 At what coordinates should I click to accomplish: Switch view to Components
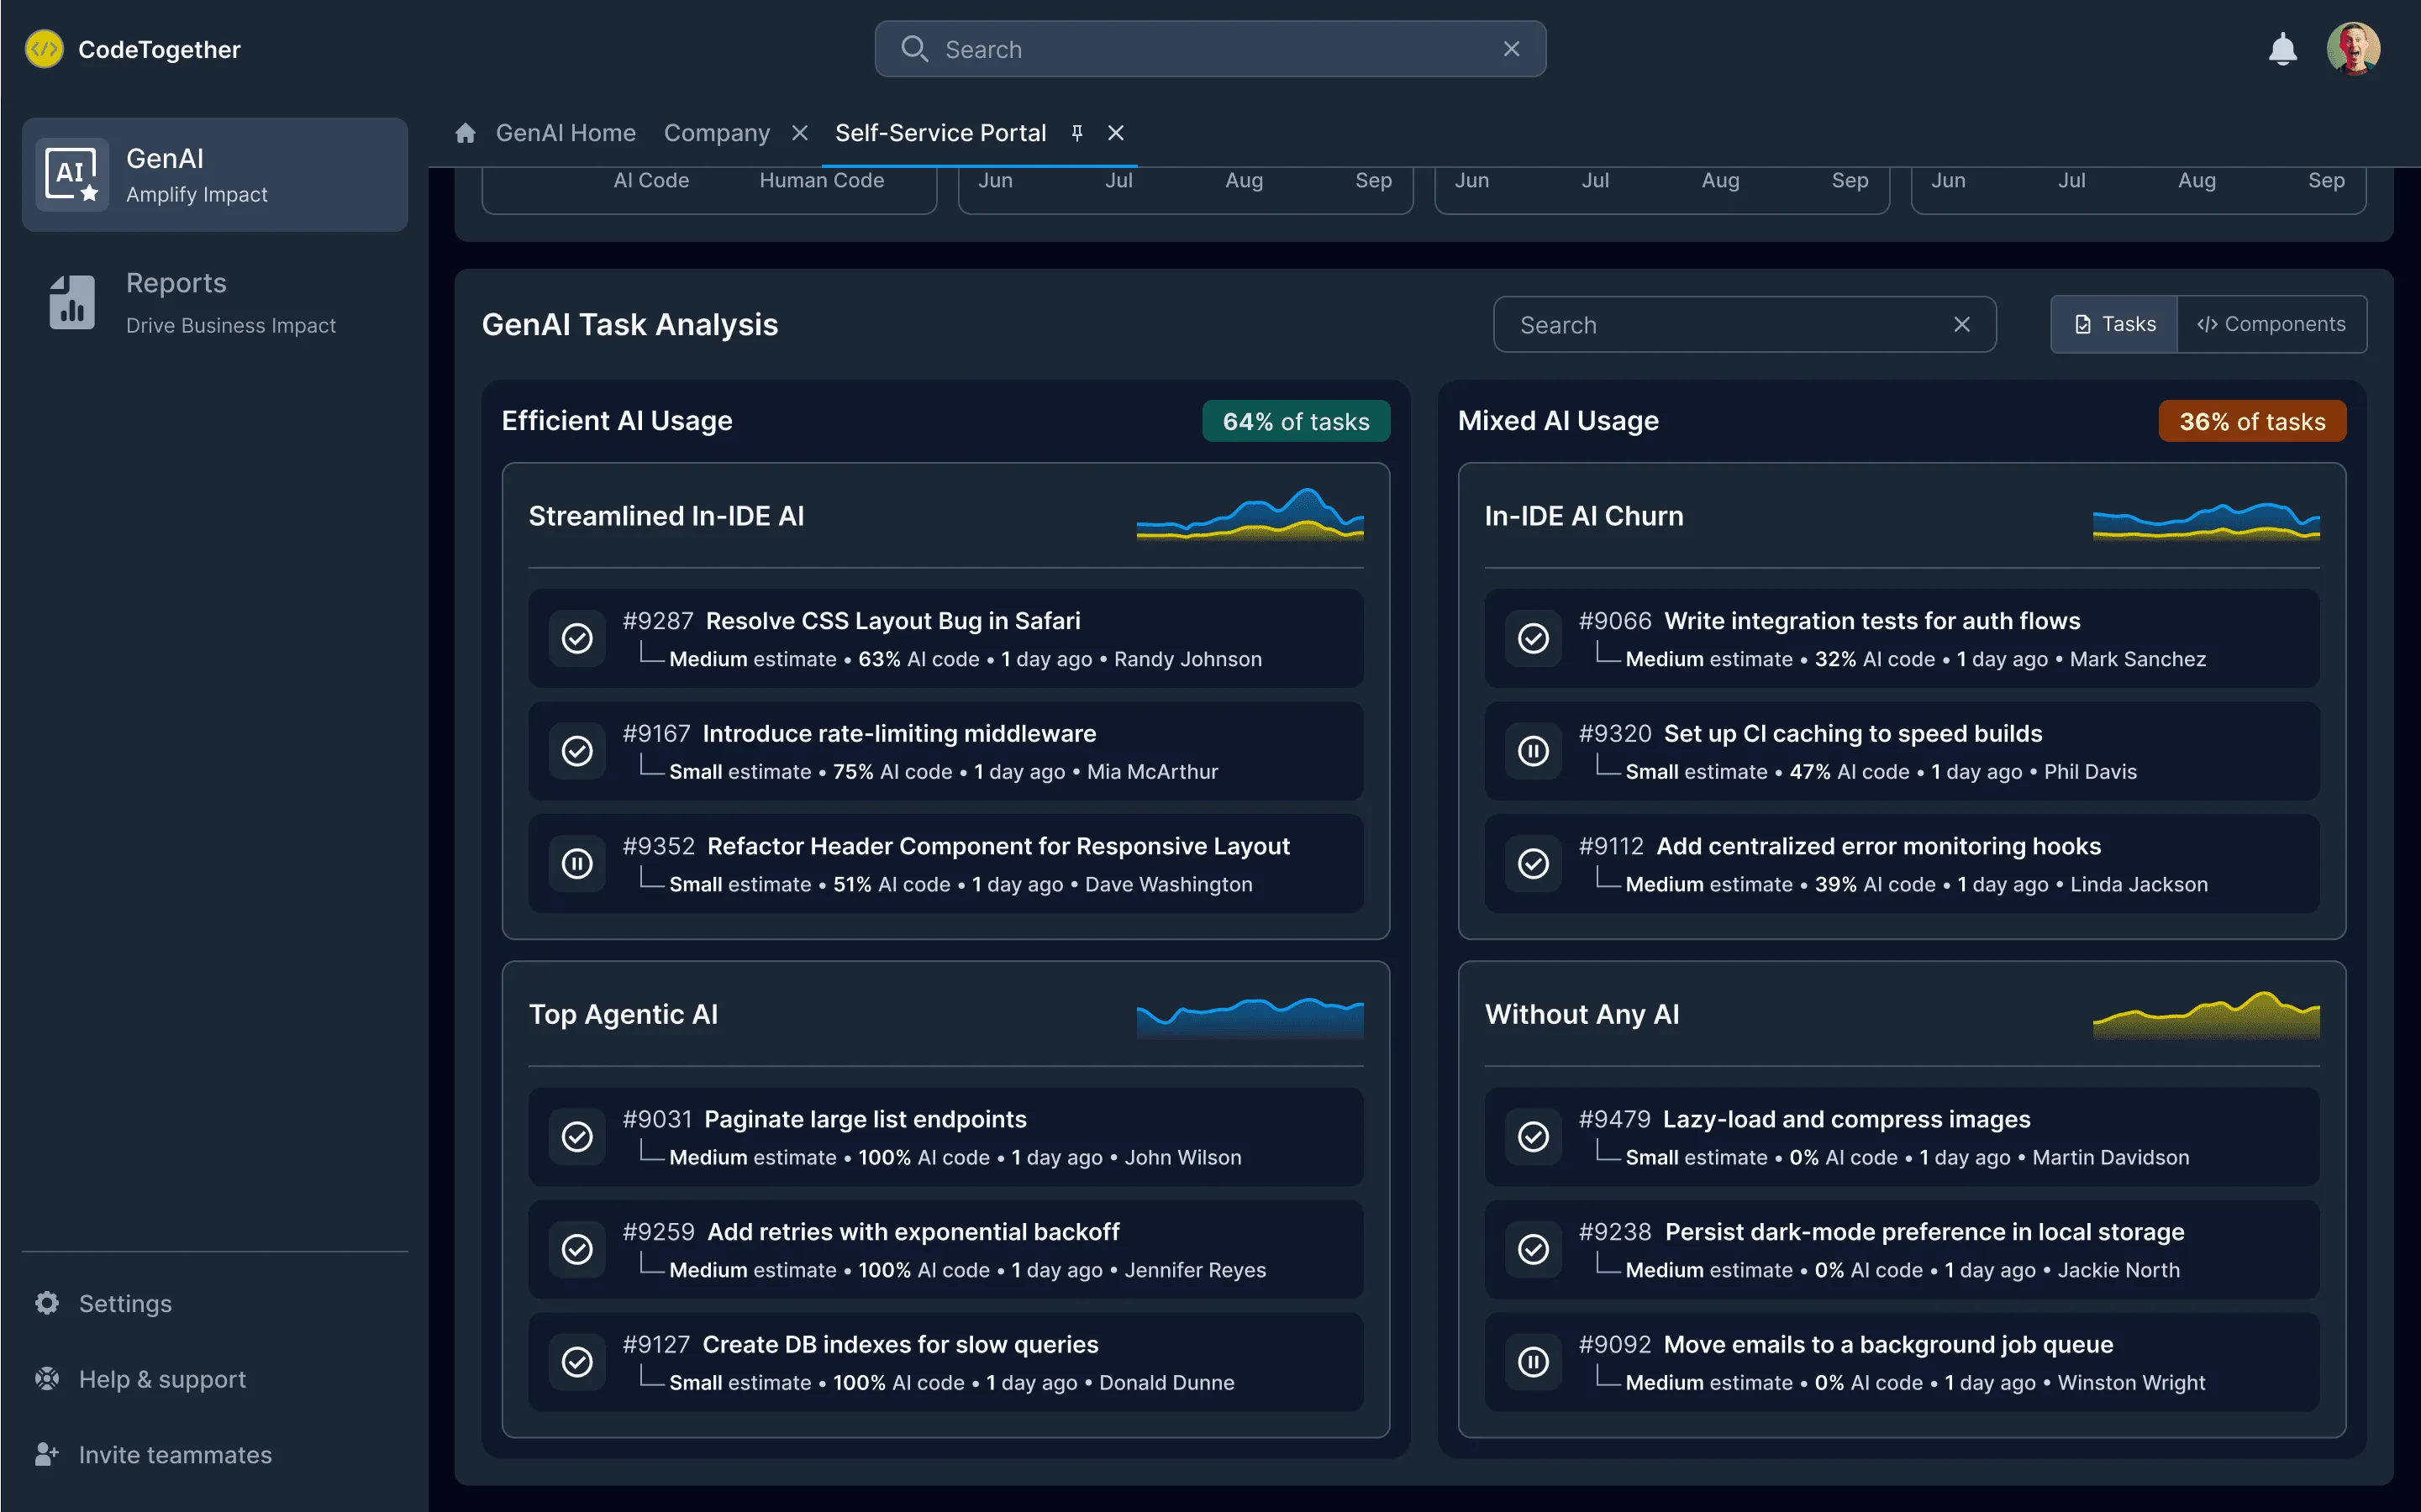tap(2271, 324)
